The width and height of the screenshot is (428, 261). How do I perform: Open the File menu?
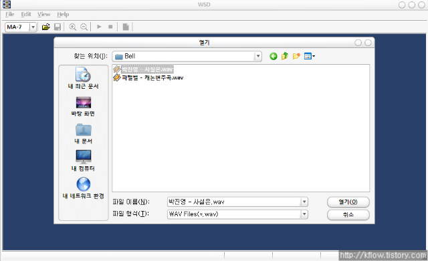pyautogui.click(x=9, y=14)
